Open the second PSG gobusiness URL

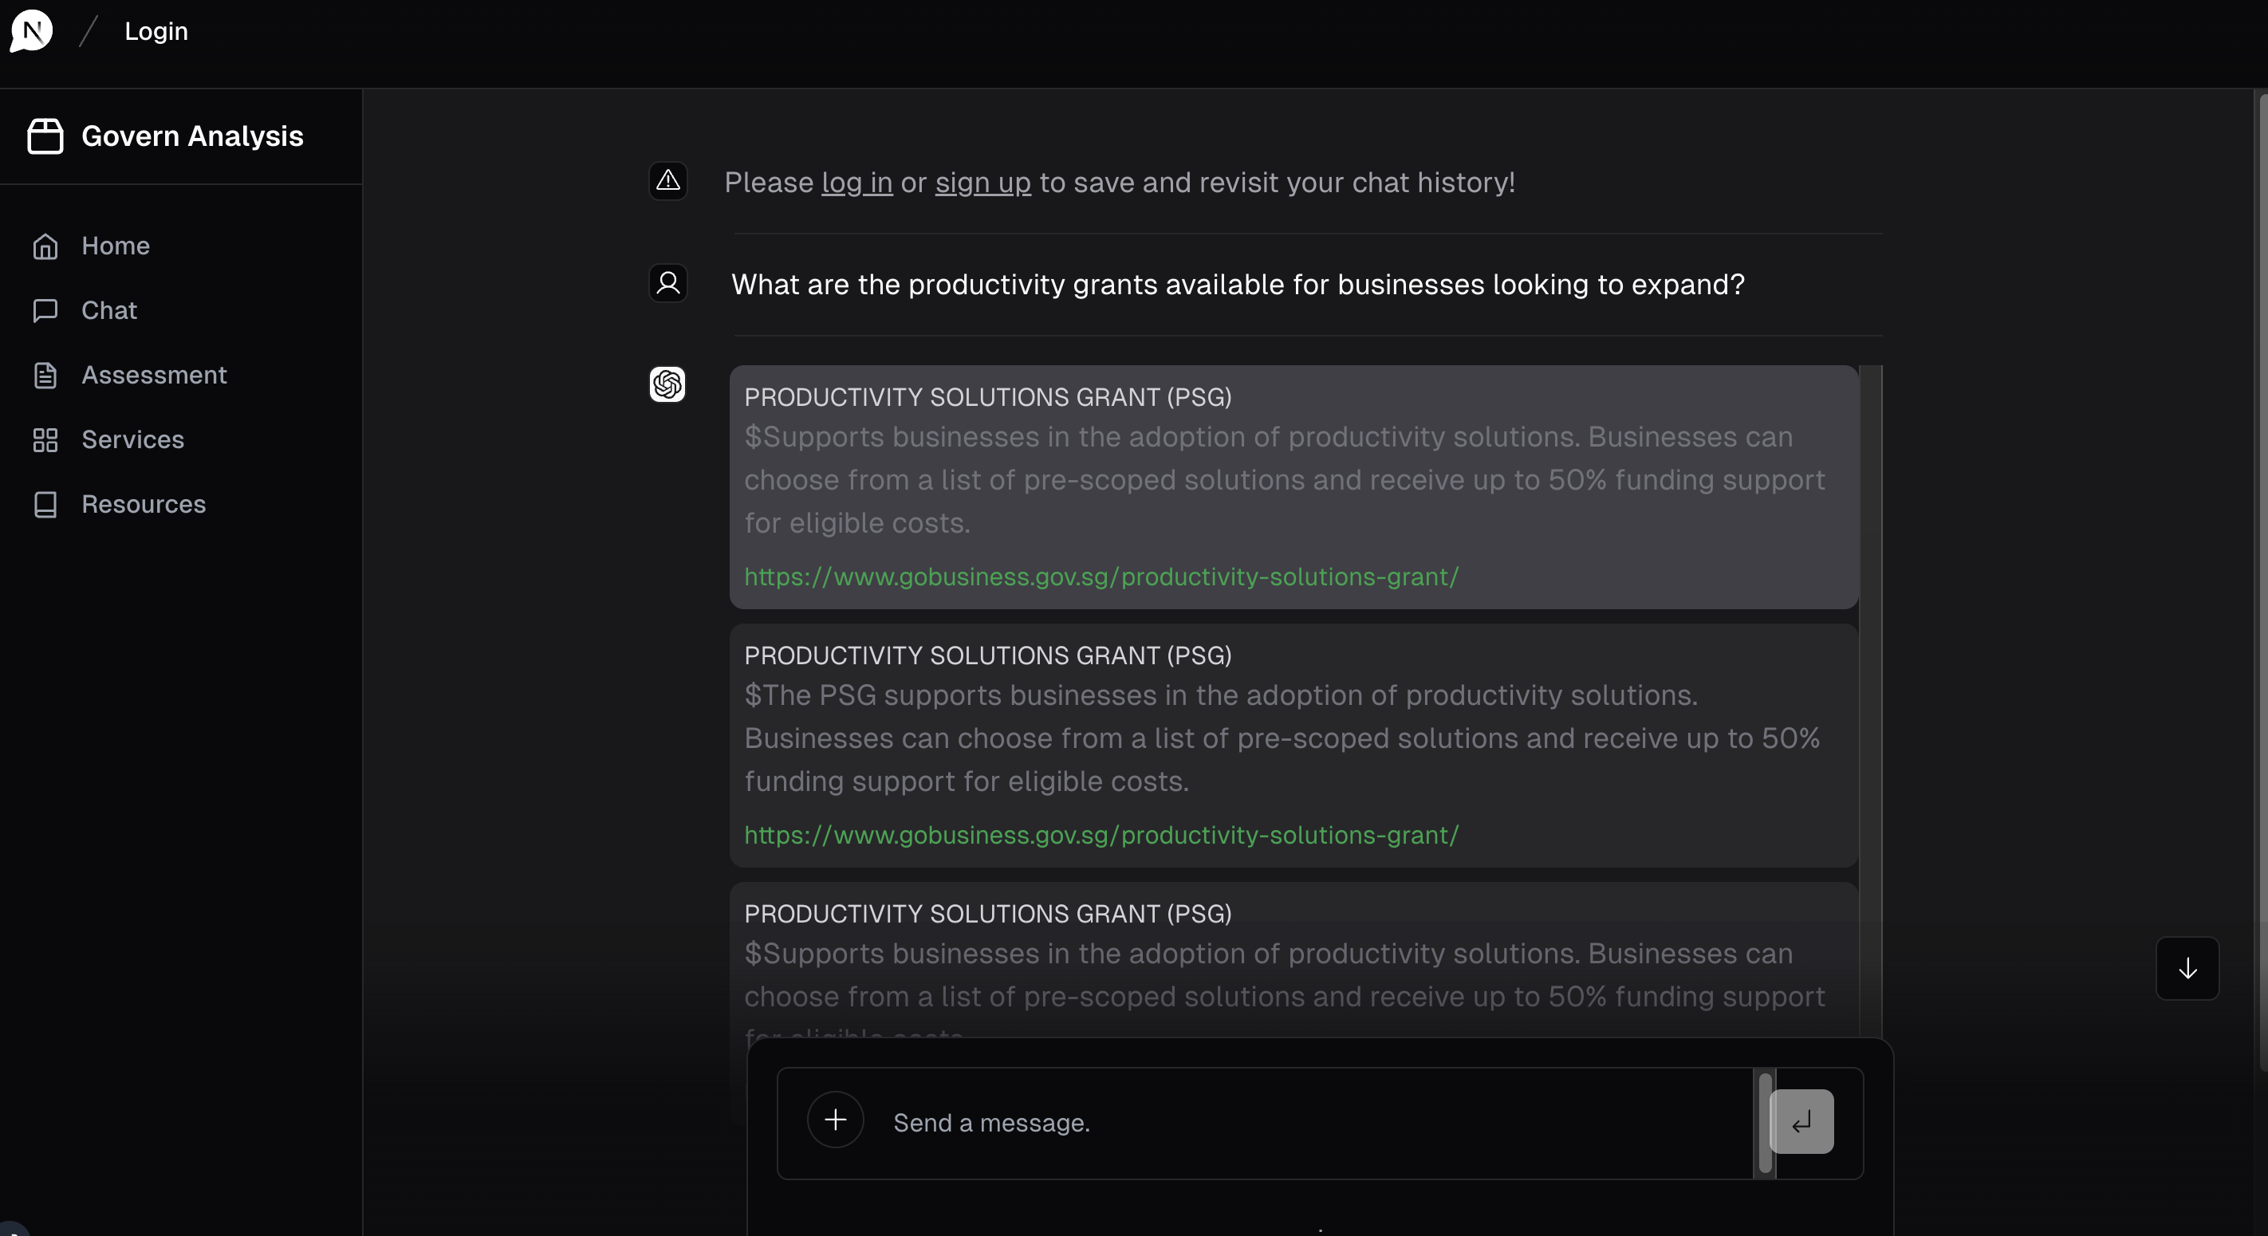[1101, 835]
